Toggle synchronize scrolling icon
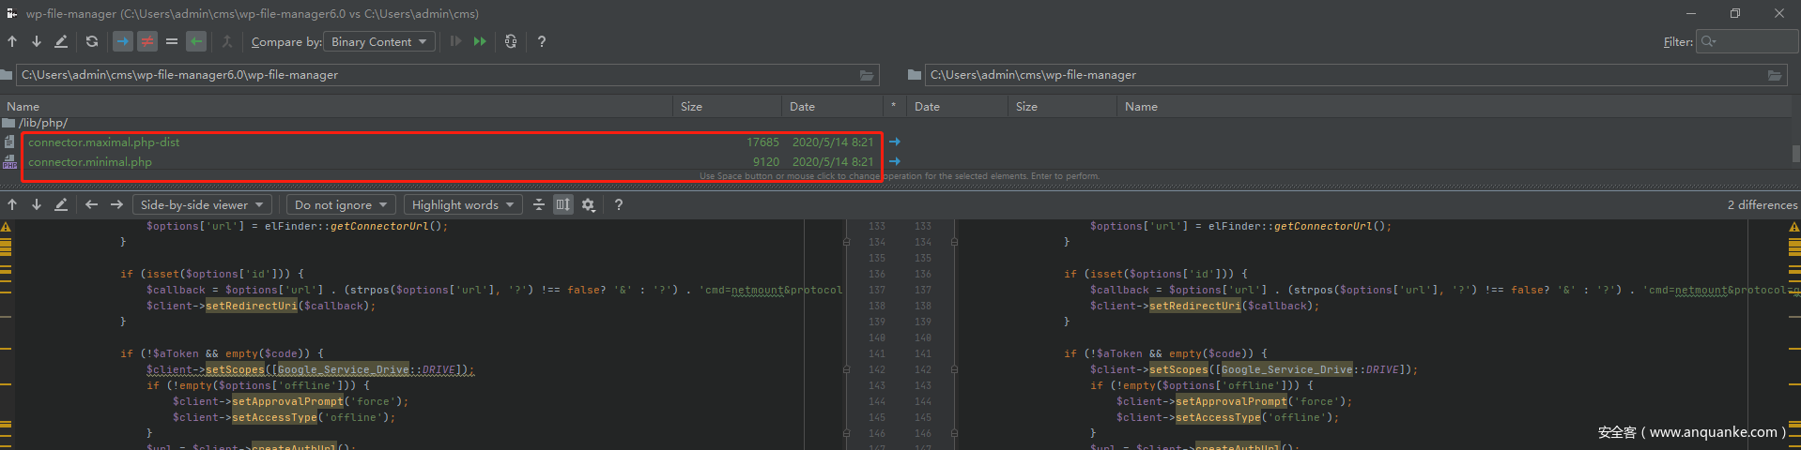Screen dimensions: 1801x450 click(x=562, y=204)
